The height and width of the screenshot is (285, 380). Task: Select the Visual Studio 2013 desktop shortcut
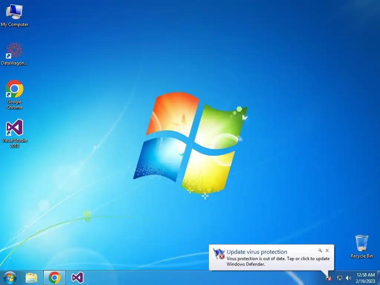pos(14,133)
